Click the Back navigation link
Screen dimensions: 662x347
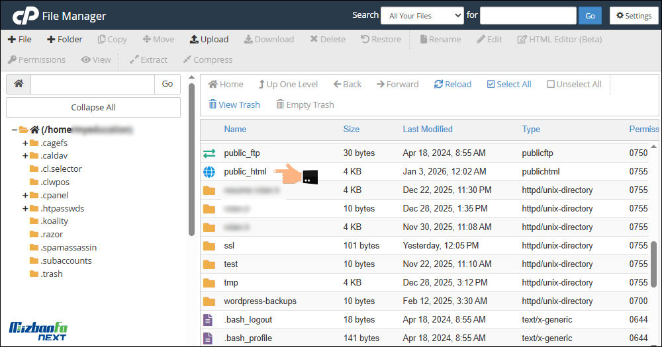click(348, 85)
